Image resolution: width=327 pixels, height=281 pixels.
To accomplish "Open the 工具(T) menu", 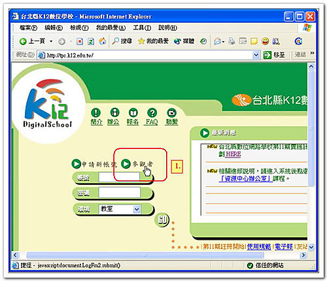I will pyautogui.click(x=142, y=27).
